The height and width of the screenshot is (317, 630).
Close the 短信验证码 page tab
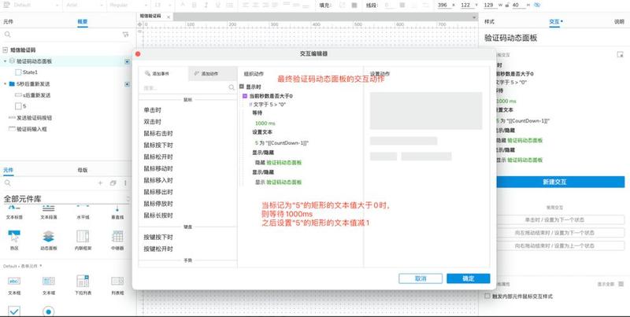click(x=169, y=17)
